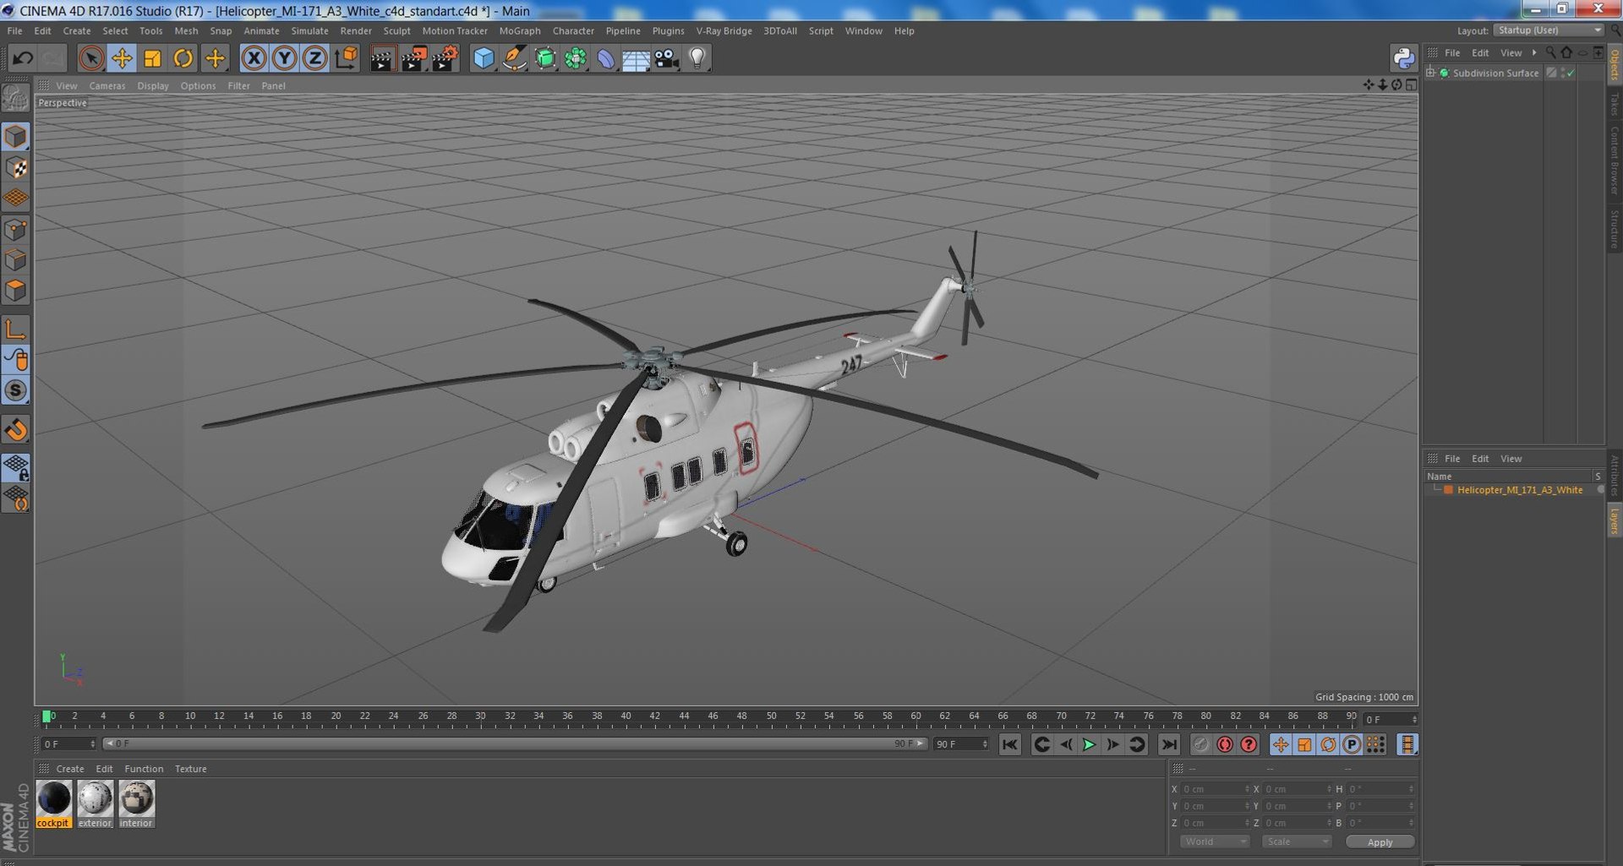This screenshot has width=1623, height=866.
Task: Expand the Subdivision Surface object tree
Action: 1431,74
